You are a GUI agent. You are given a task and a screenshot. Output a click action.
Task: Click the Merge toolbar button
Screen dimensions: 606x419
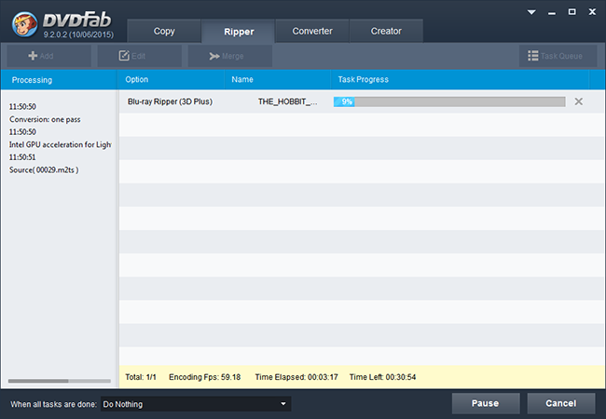230,56
